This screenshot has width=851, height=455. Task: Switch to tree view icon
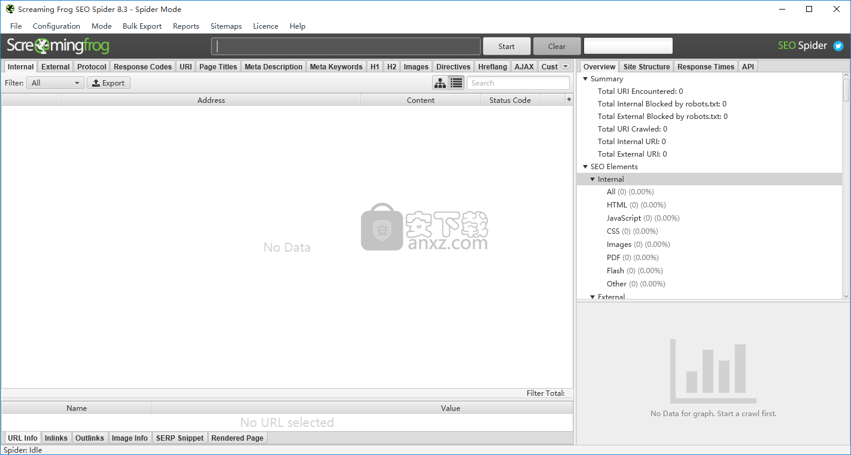440,83
